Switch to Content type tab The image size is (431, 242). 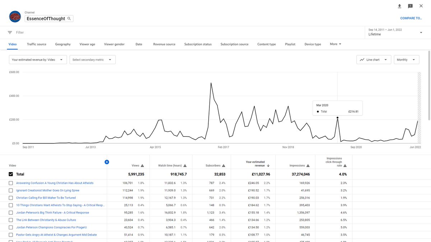coord(267,44)
